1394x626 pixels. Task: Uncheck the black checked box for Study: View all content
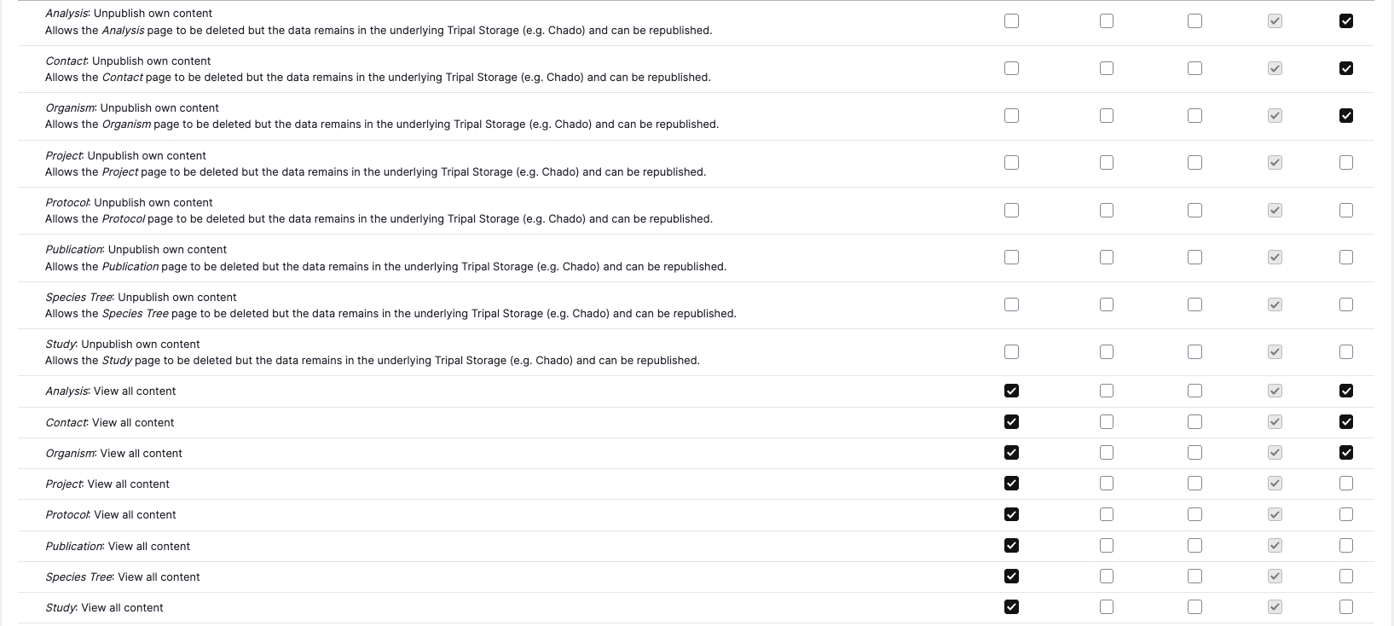click(x=1011, y=606)
